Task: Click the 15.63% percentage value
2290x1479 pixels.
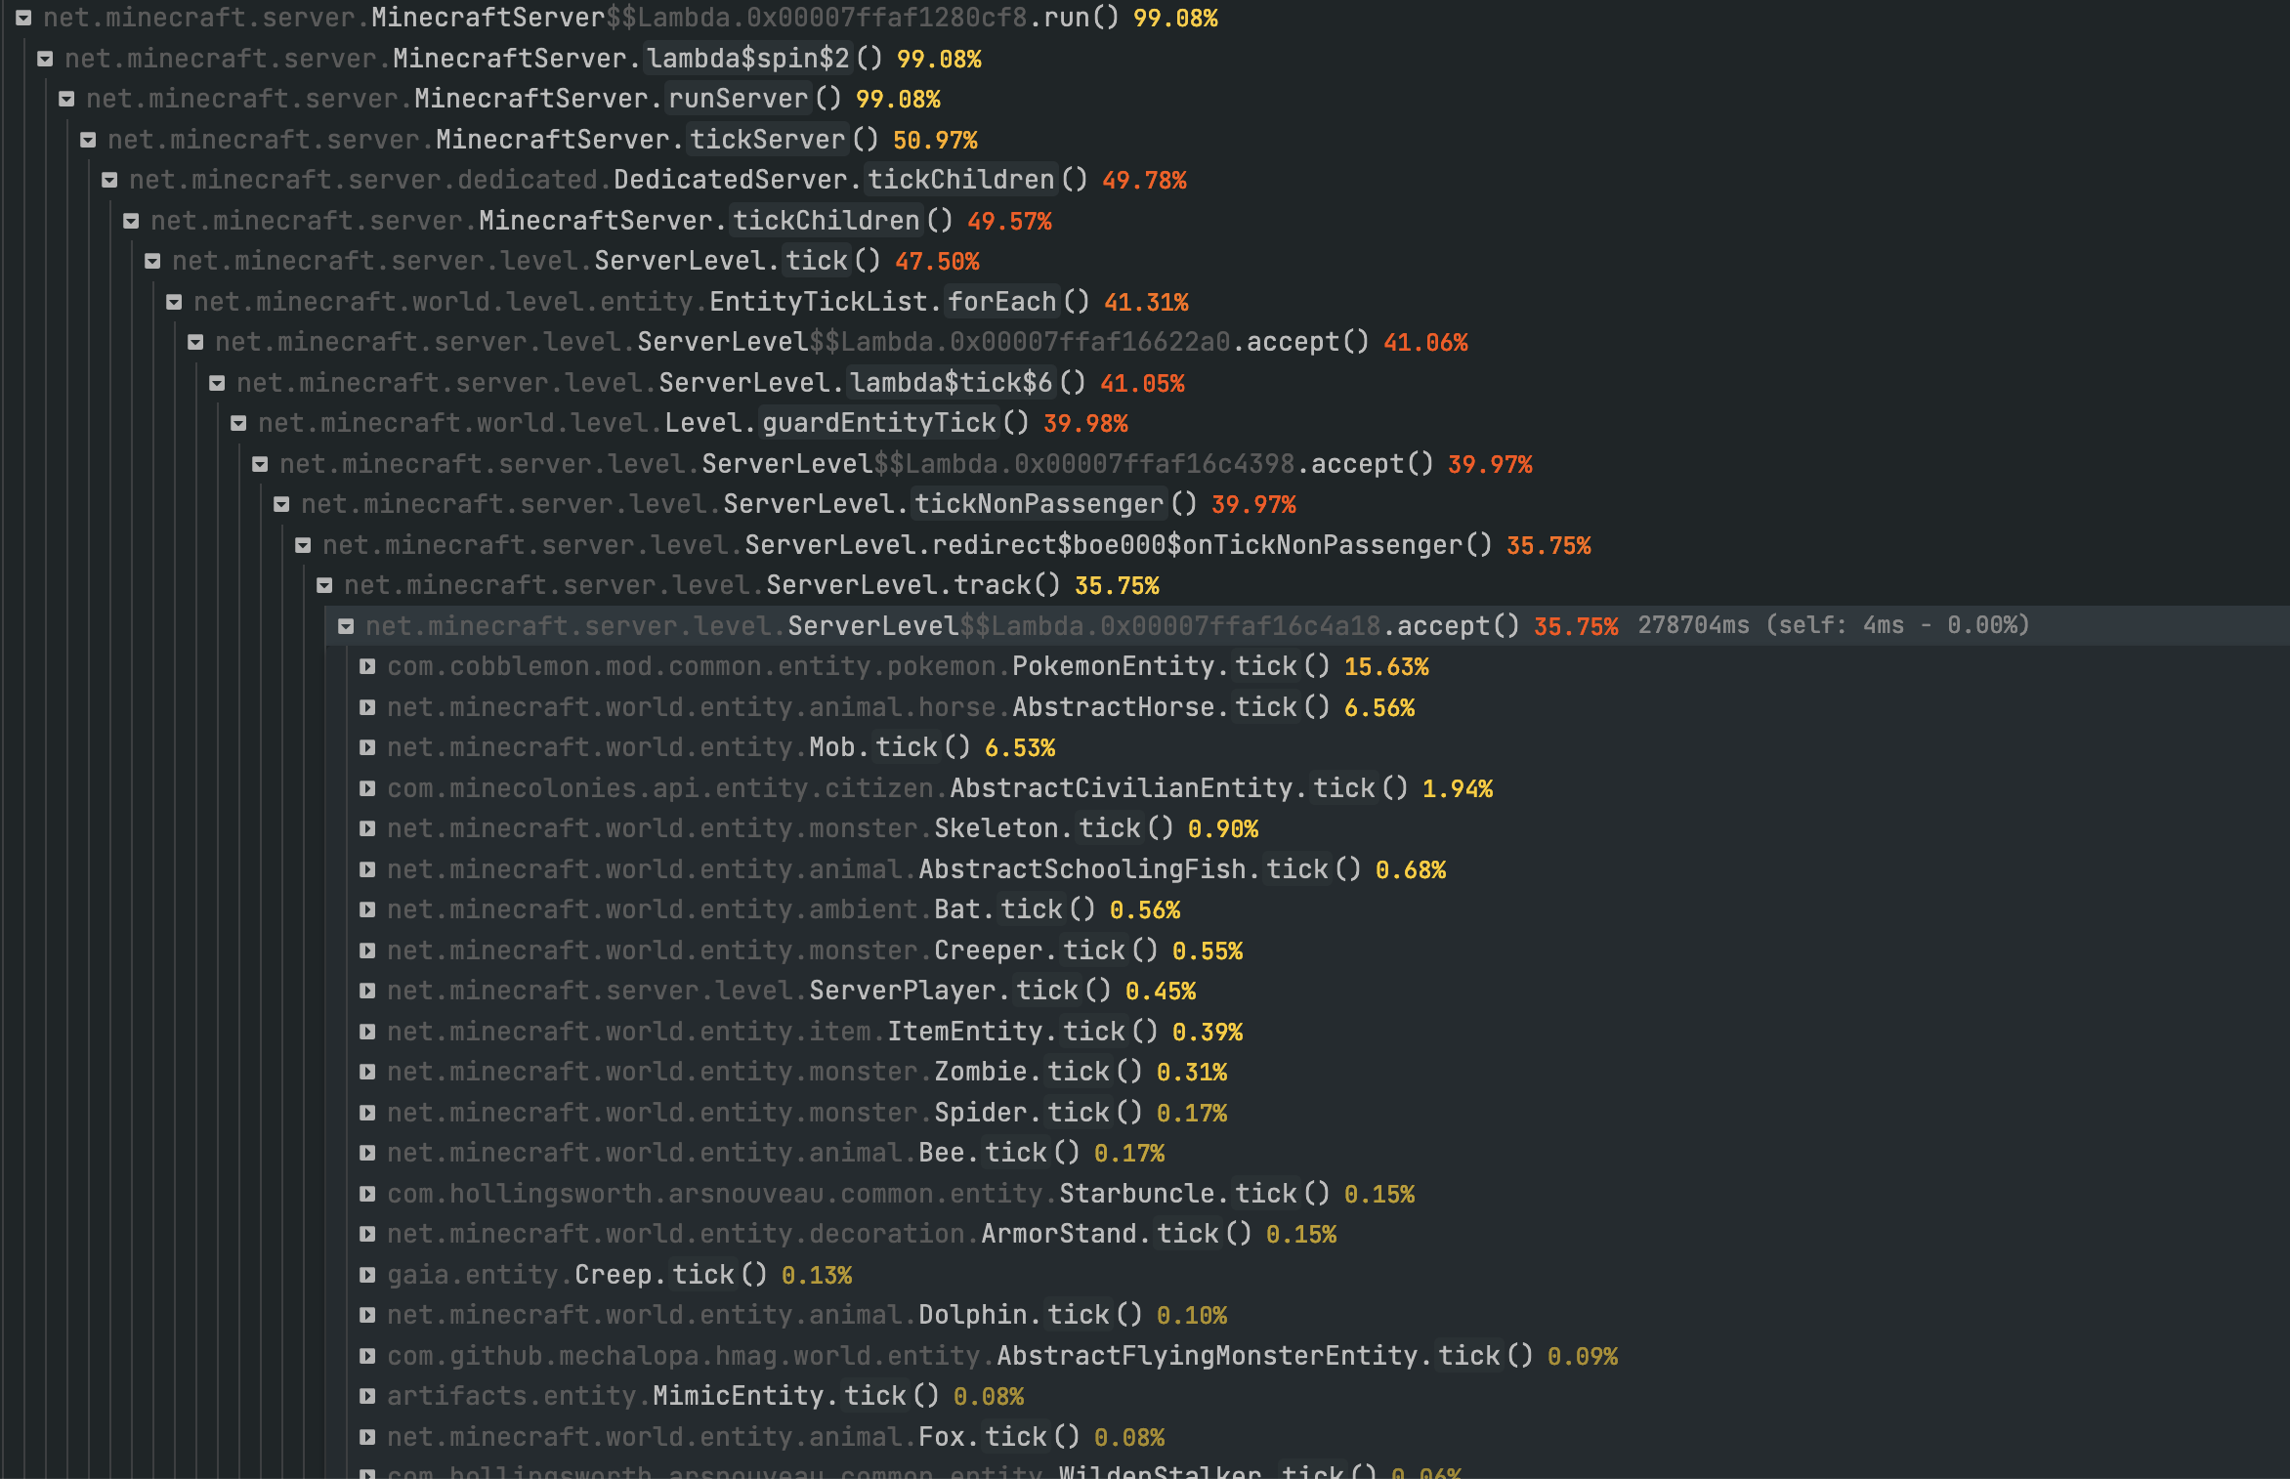Action: click(1386, 666)
